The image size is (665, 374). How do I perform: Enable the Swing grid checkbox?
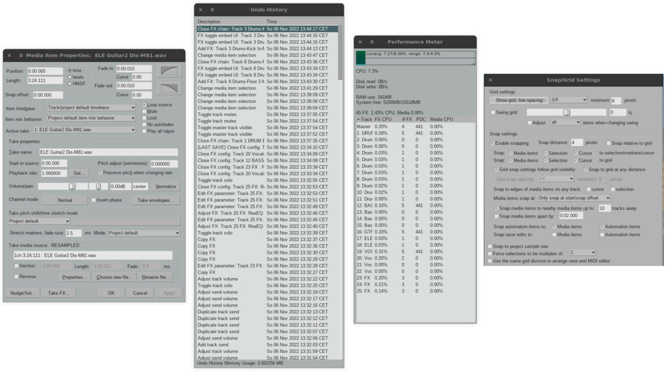(x=493, y=111)
